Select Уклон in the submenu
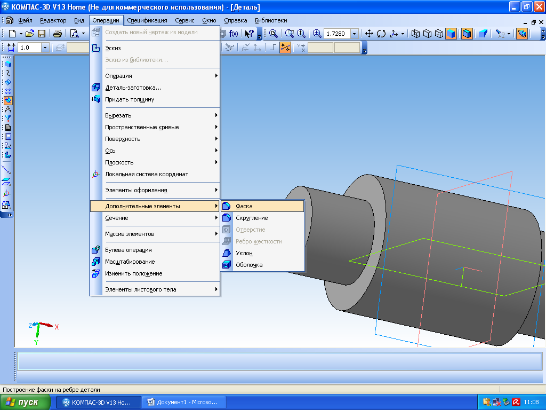 click(262, 253)
